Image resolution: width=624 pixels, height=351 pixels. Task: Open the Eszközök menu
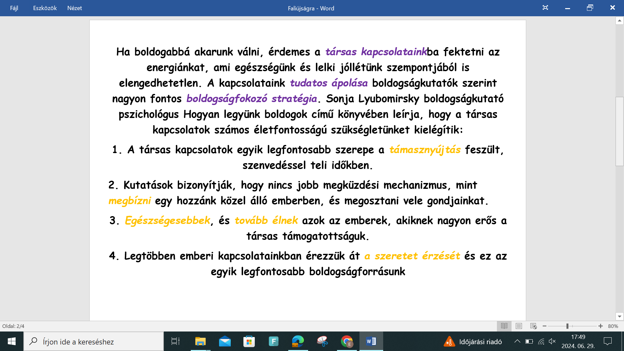(45, 8)
